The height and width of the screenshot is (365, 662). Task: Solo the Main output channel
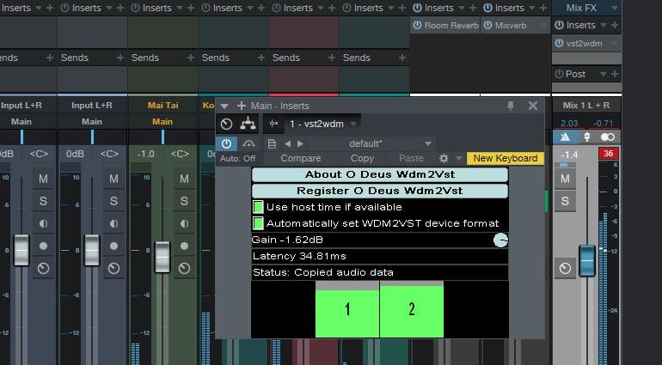coord(565,201)
